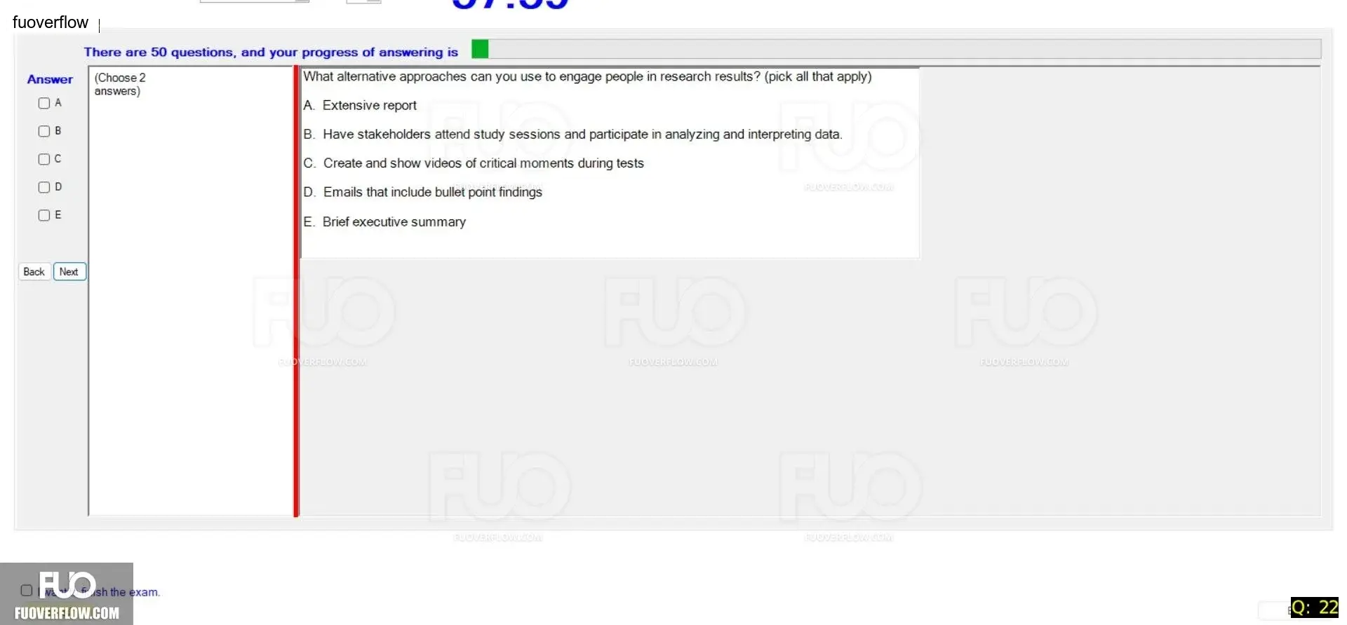Check answer checkbox B
The width and height of the screenshot is (1347, 625).
(44, 131)
